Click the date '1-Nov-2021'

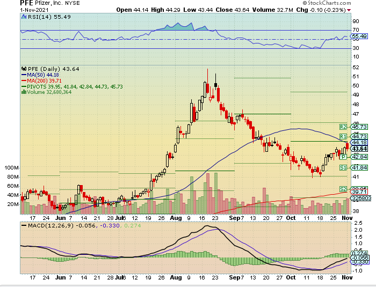(x=34, y=10)
